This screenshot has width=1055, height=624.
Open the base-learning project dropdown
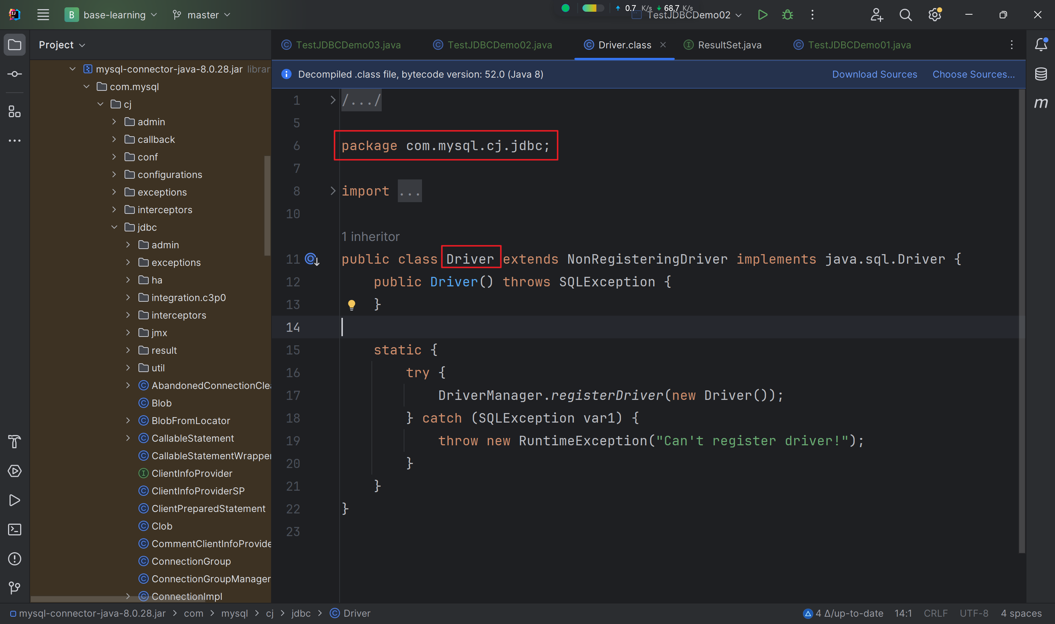111,15
